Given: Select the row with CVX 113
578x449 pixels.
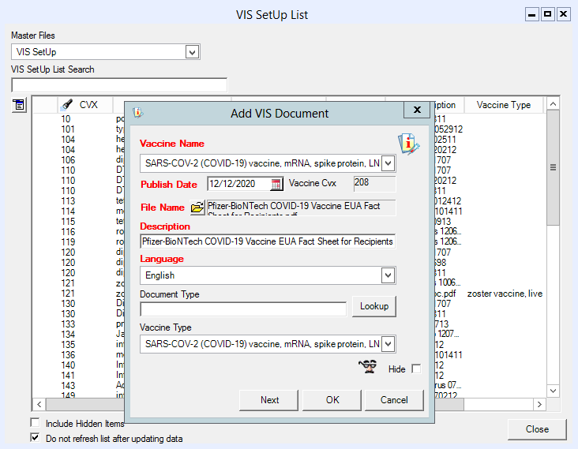Looking at the screenshot, I should click(68, 201).
